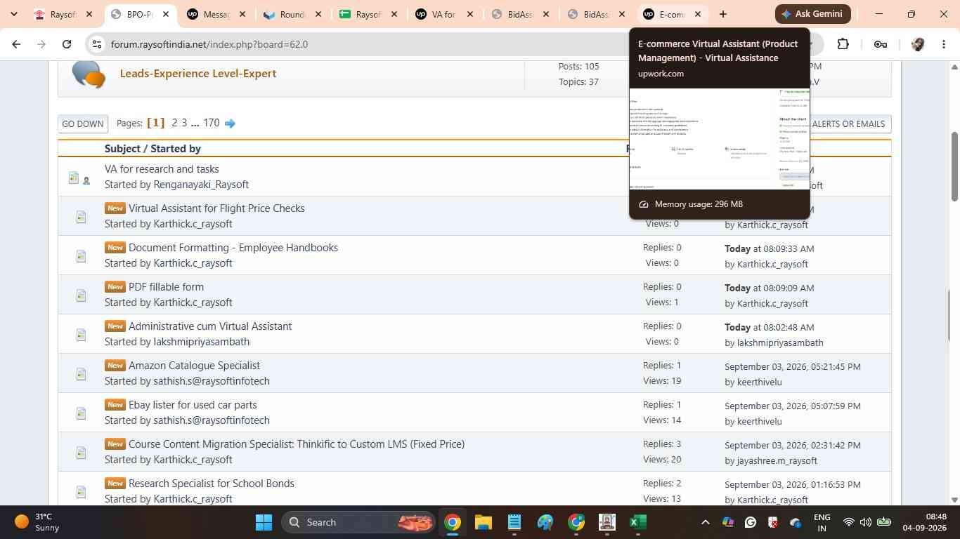The height and width of the screenshot is (539, 960).
Task: Open the Amazon Catalogue Specialist topic
Action: (x=194, y=366)
